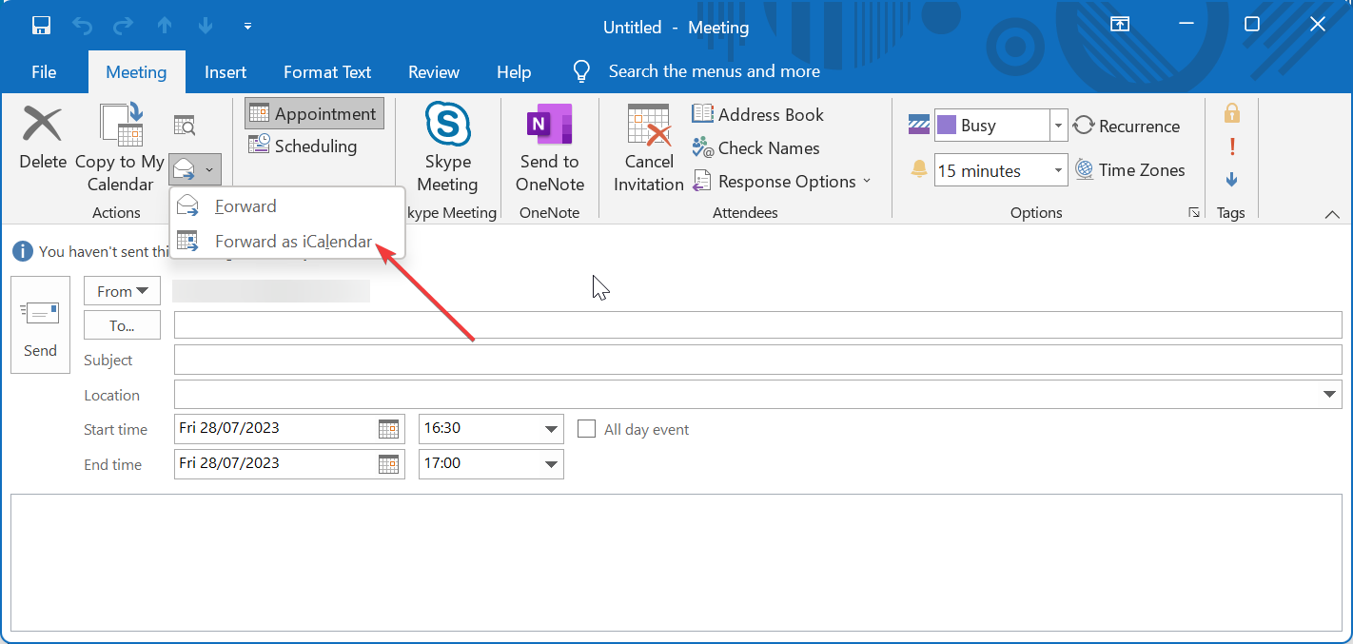The width and height of the screenshot is (1353, 644).
Task: Expand the Busy show-as dropdown
Action: [x=1058, y=125]
